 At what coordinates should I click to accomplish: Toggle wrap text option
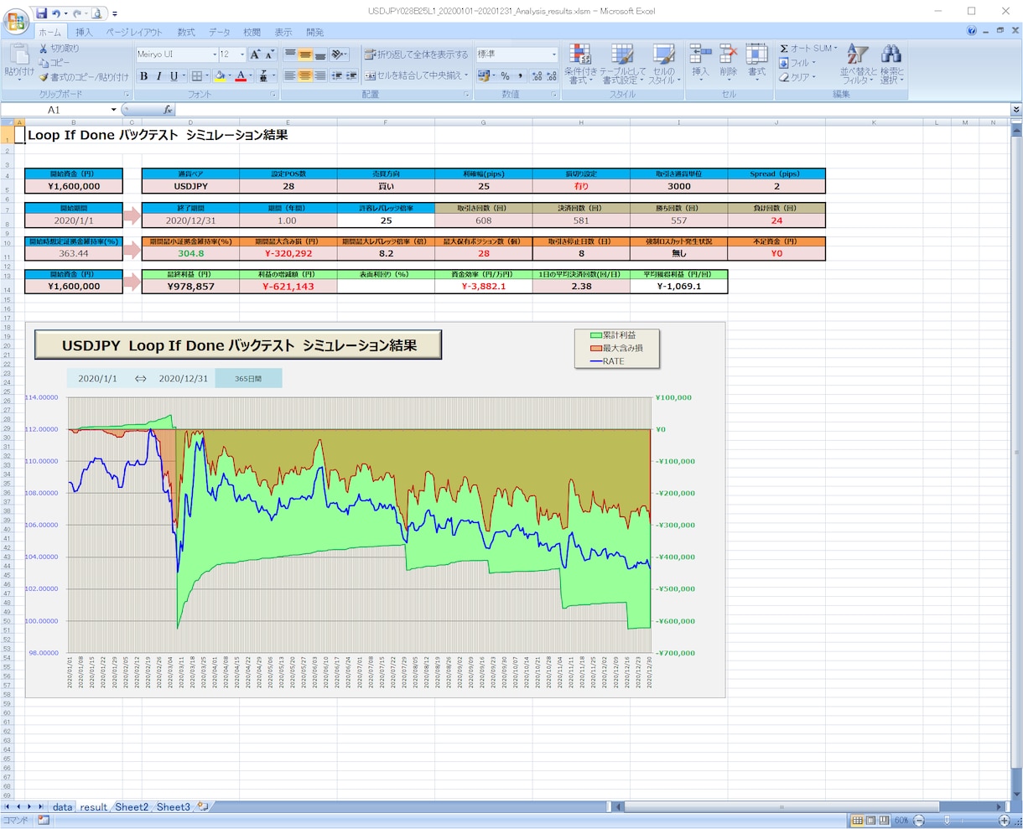click(x=416, y=54)
